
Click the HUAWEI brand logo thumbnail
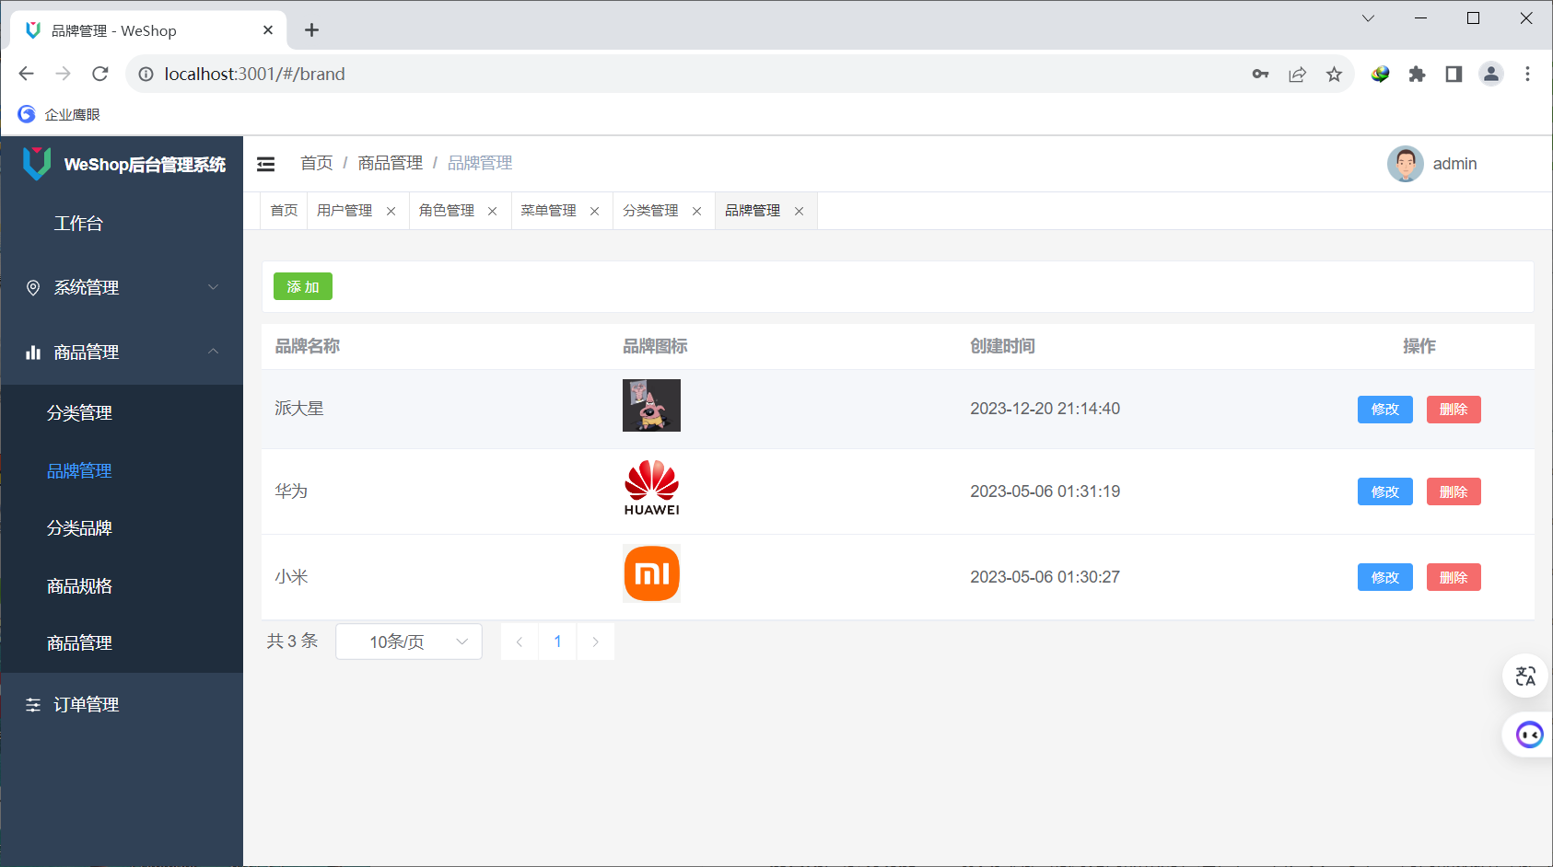click(651, 488)
